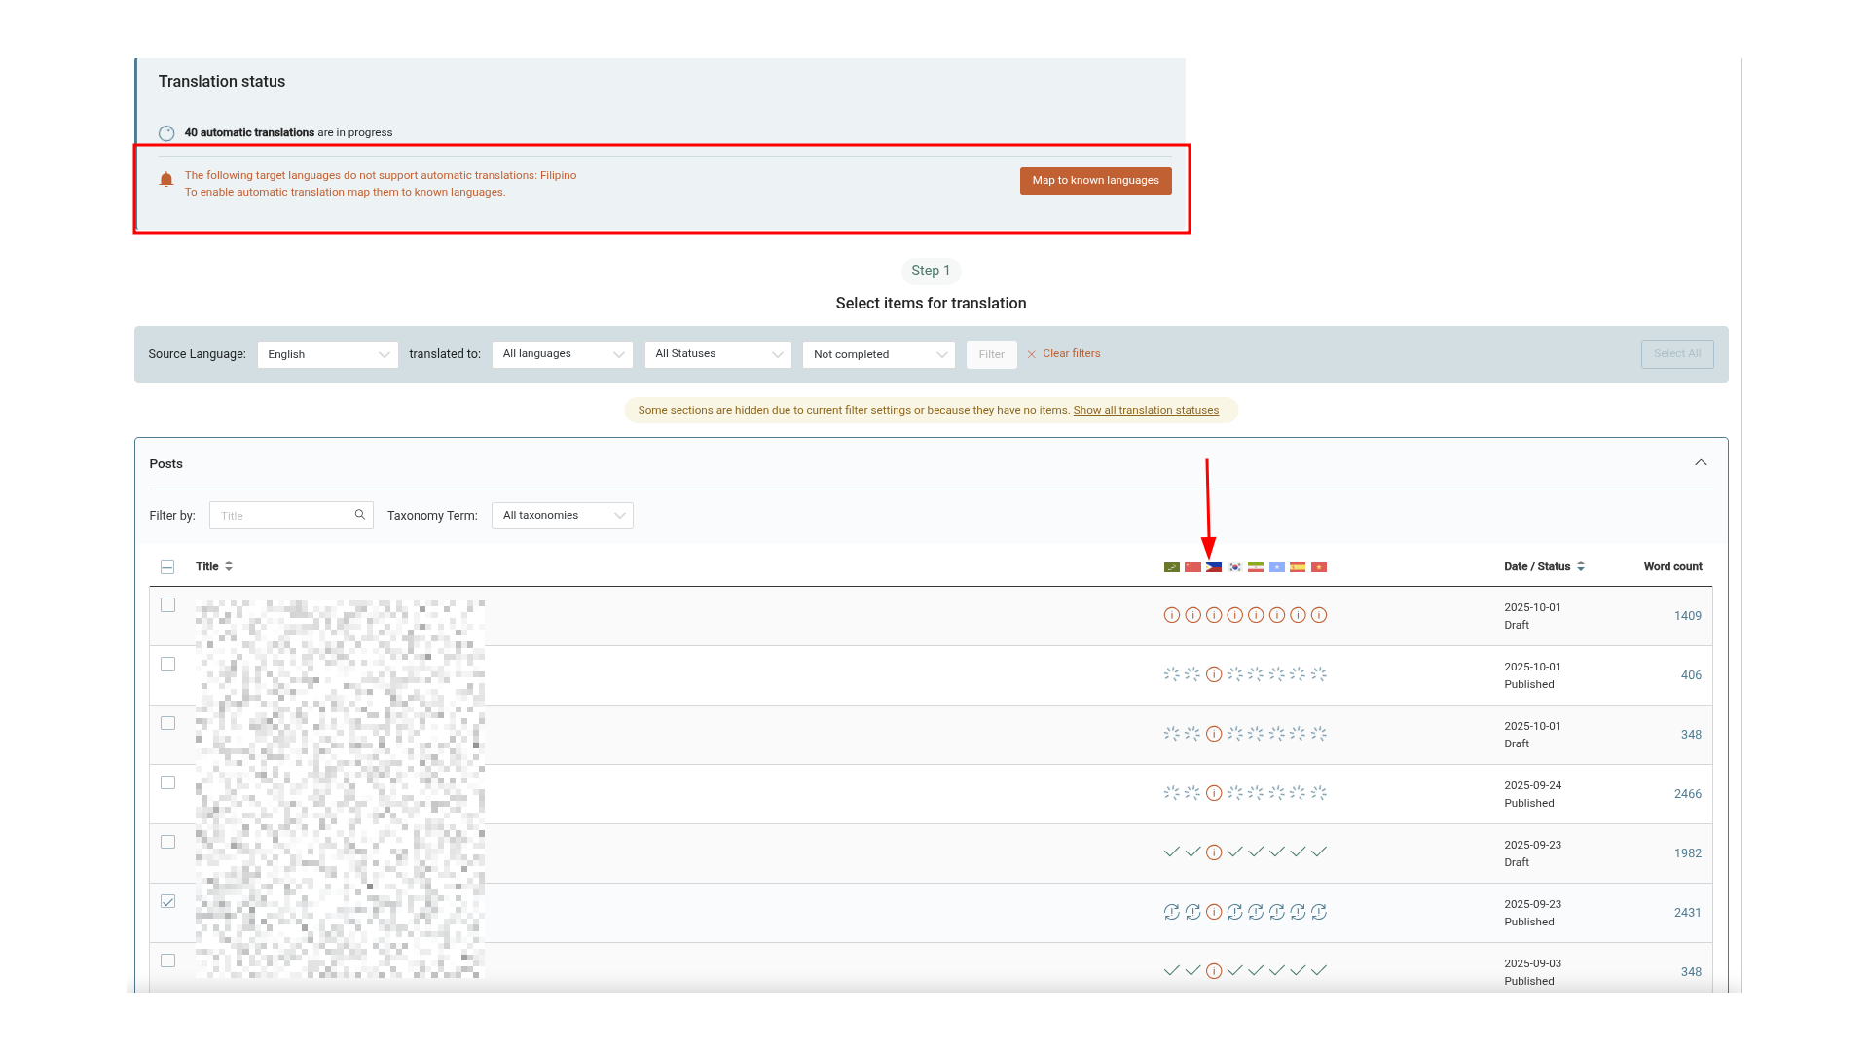This screenshot has height=1051, width=1869.
Task: Click the China flag column header
Action: coord(1192,567)
